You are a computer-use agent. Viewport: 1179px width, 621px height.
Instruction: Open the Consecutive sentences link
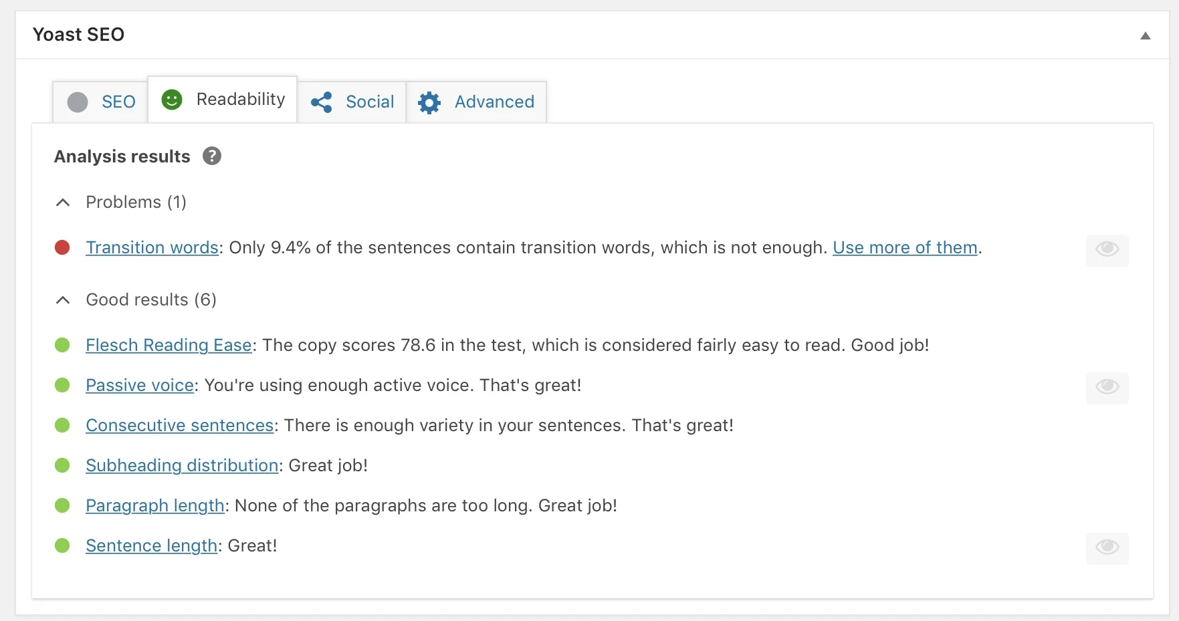point(180,426)
